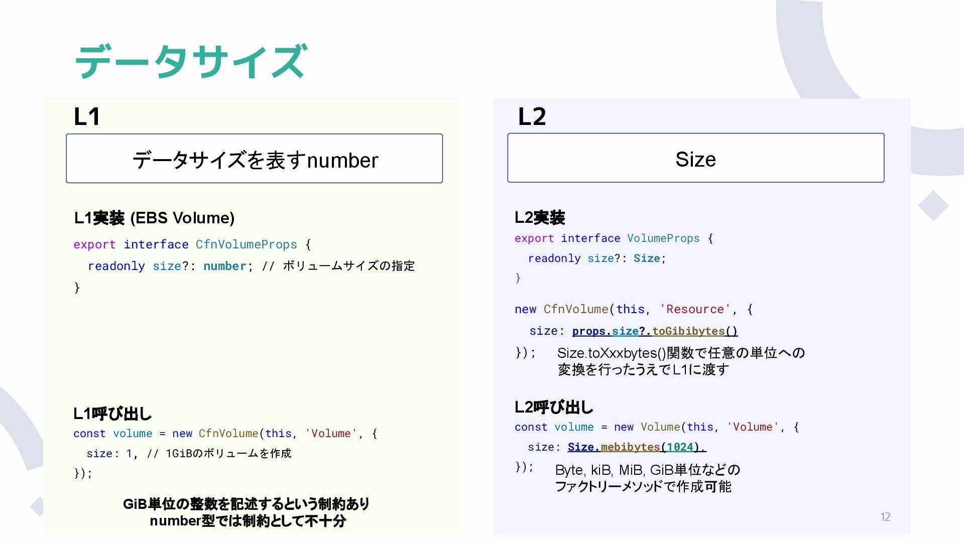Click code line export interface CfnVolumeProps
This screenshot has width=964, height=542.
tap(192, 244)
